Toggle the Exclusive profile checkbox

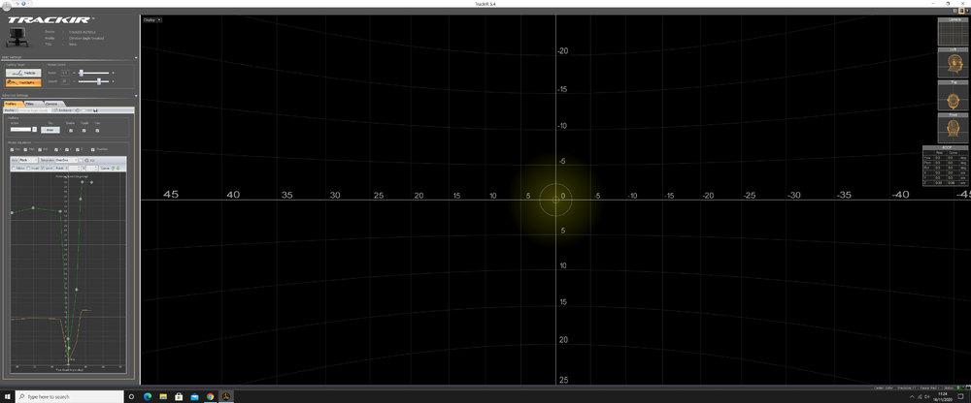click(x=55, y=110)
